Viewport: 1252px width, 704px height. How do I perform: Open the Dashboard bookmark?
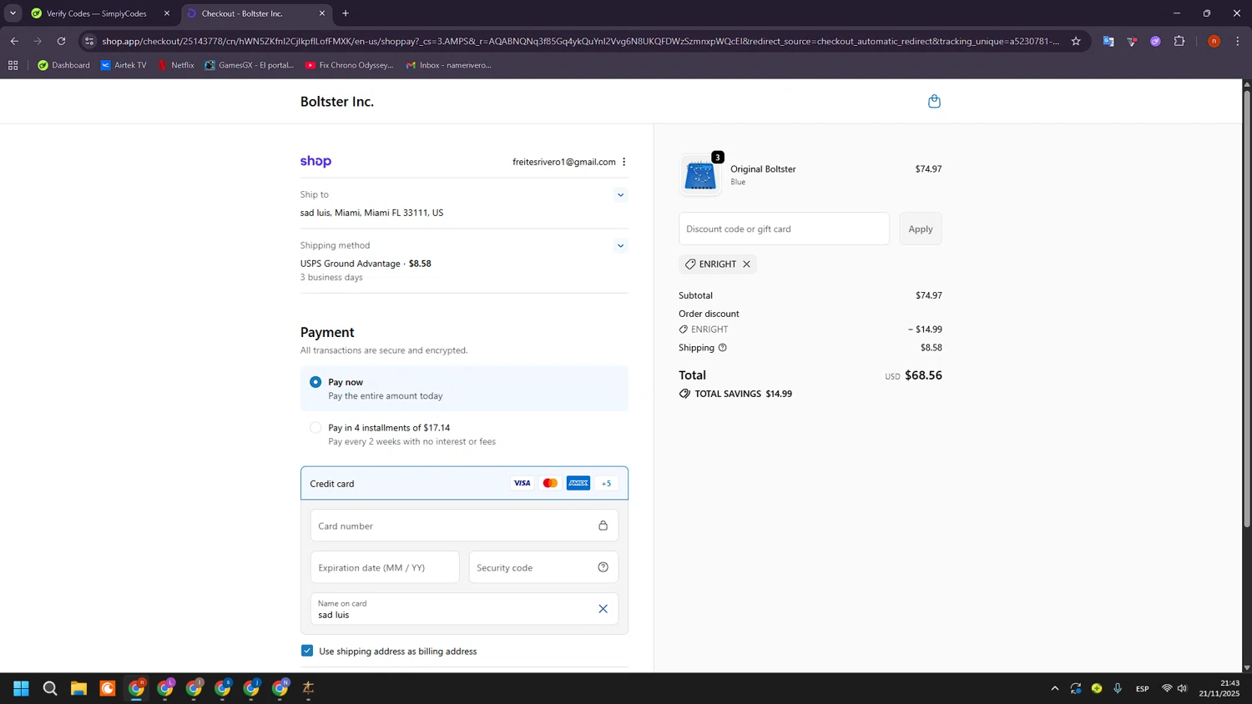[x=63, y=65]
